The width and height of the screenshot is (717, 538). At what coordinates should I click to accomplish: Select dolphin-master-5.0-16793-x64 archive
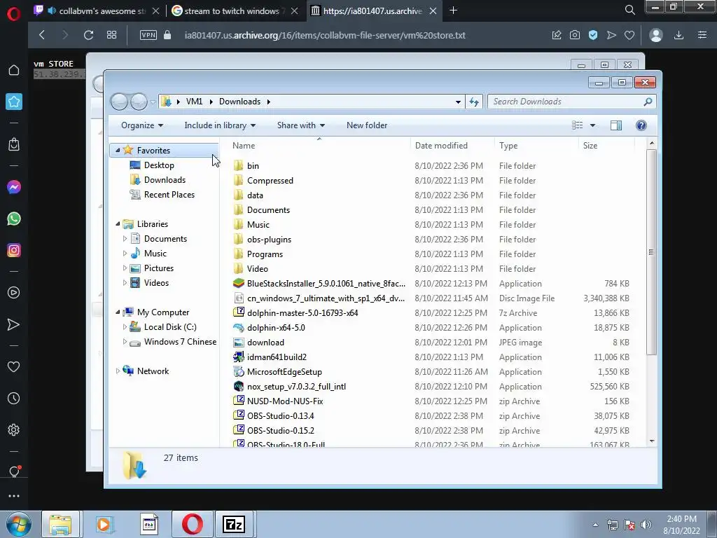302,313
